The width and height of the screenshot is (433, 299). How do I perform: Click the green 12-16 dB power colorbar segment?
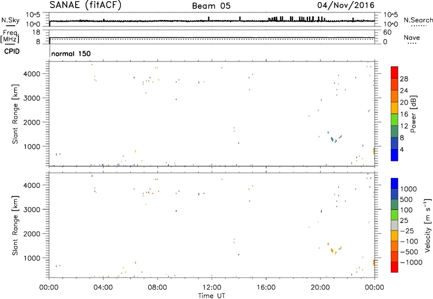[395, 119]
